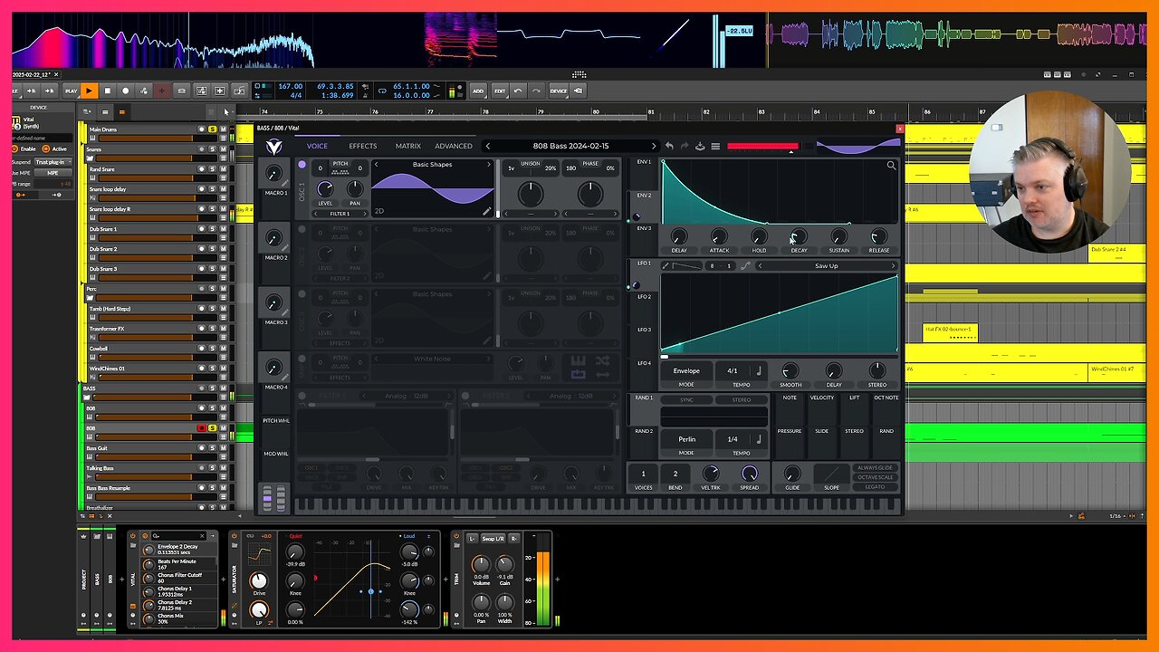
Task: Click the save preset icon in Vital
Action: tap(700, 147)
